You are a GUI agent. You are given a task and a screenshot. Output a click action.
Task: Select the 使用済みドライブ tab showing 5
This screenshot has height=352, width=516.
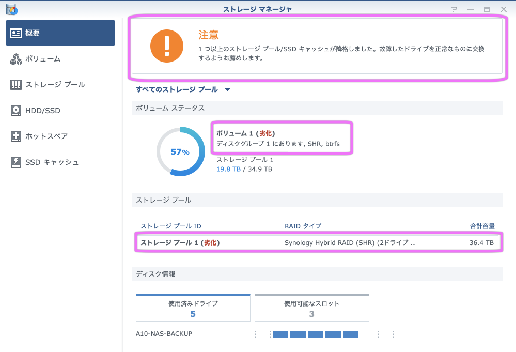[x=193, y=308]
